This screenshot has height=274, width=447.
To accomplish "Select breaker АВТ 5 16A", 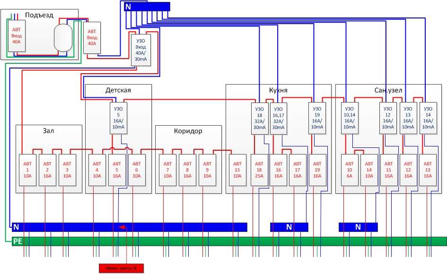I will pos(117,170).
